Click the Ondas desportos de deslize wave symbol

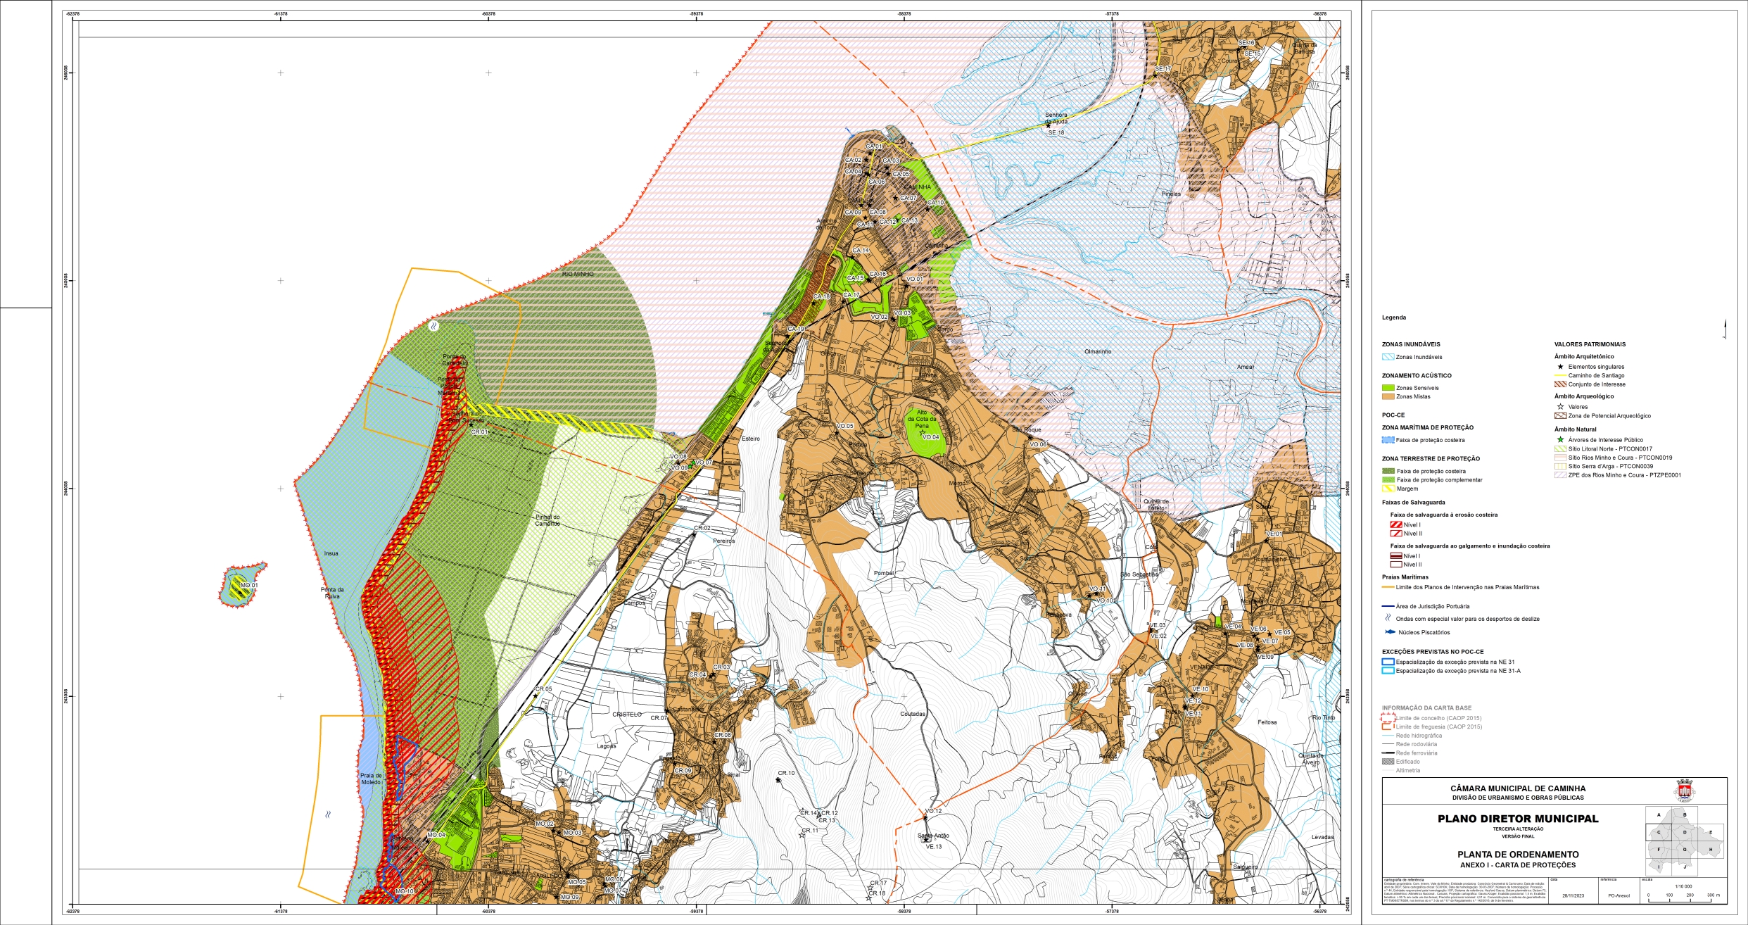click(1388, 618)
